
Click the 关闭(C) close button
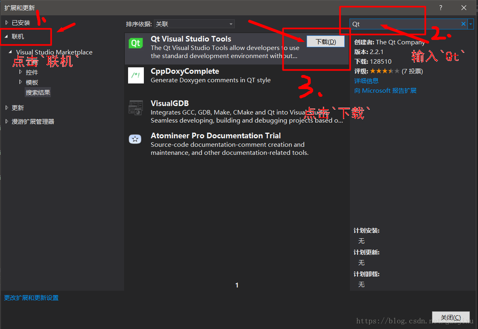pyautogui.click(x=451, y=317)
